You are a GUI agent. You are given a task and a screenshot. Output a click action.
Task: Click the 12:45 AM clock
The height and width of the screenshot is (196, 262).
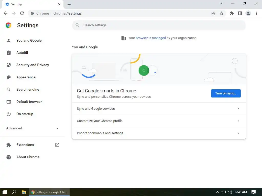[241, 192]
